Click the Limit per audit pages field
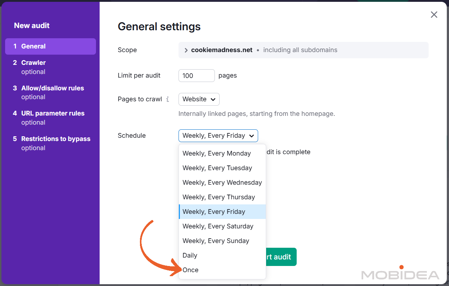This screenshot has width=449, height=286. [196, 75]
